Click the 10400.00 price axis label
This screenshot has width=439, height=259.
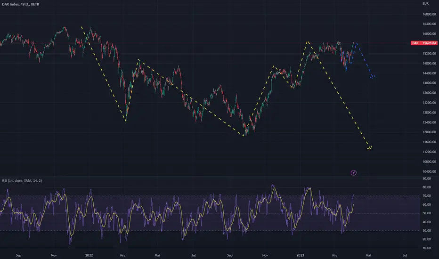click(429, 171)
